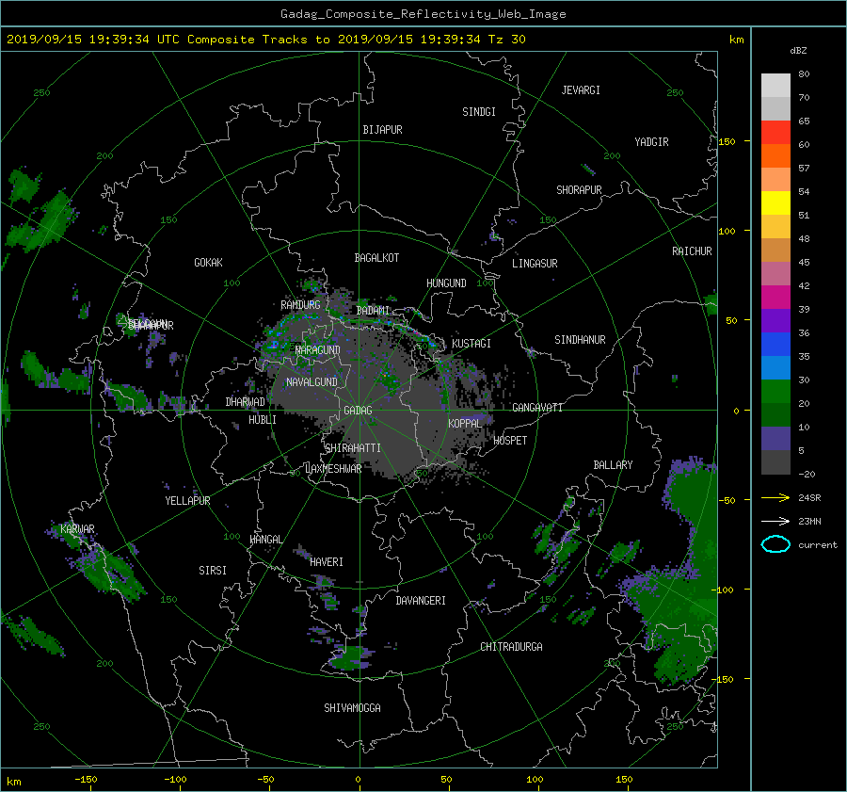Screen dimensions: 847x792
Task: Click the LAXMESHWAR city label
Action: (333, 469)
